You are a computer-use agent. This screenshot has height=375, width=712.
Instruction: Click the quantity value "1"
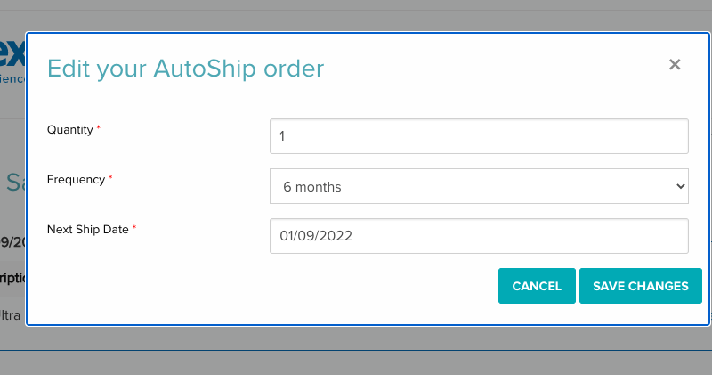click(282, 137)
